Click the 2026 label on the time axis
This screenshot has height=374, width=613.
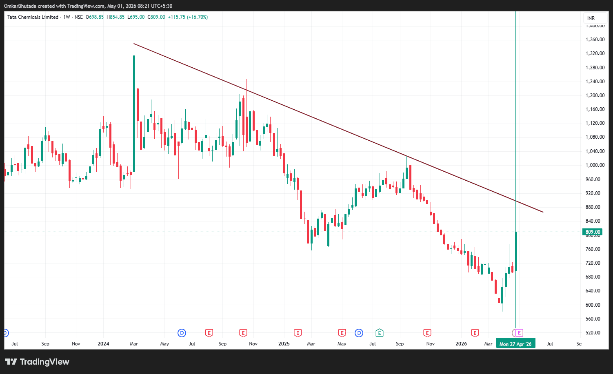[x=461, y=344]
